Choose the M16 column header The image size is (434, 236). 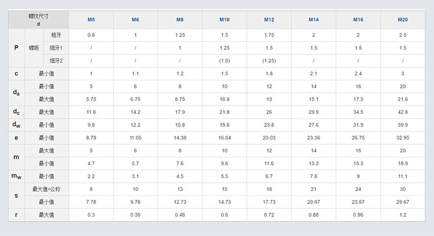pyautogui.click(x=358, y=20)
